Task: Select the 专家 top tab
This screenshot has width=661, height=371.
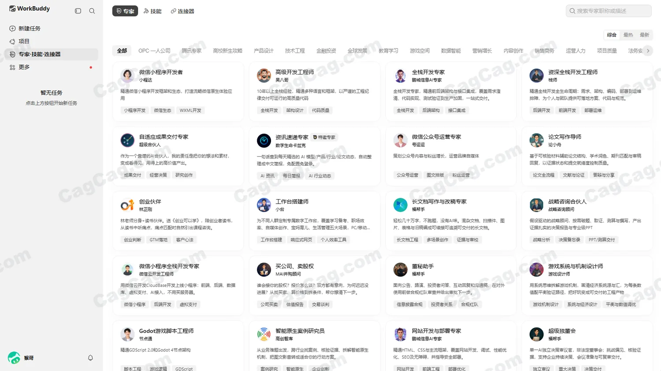Action: click(x=125, y=11)
